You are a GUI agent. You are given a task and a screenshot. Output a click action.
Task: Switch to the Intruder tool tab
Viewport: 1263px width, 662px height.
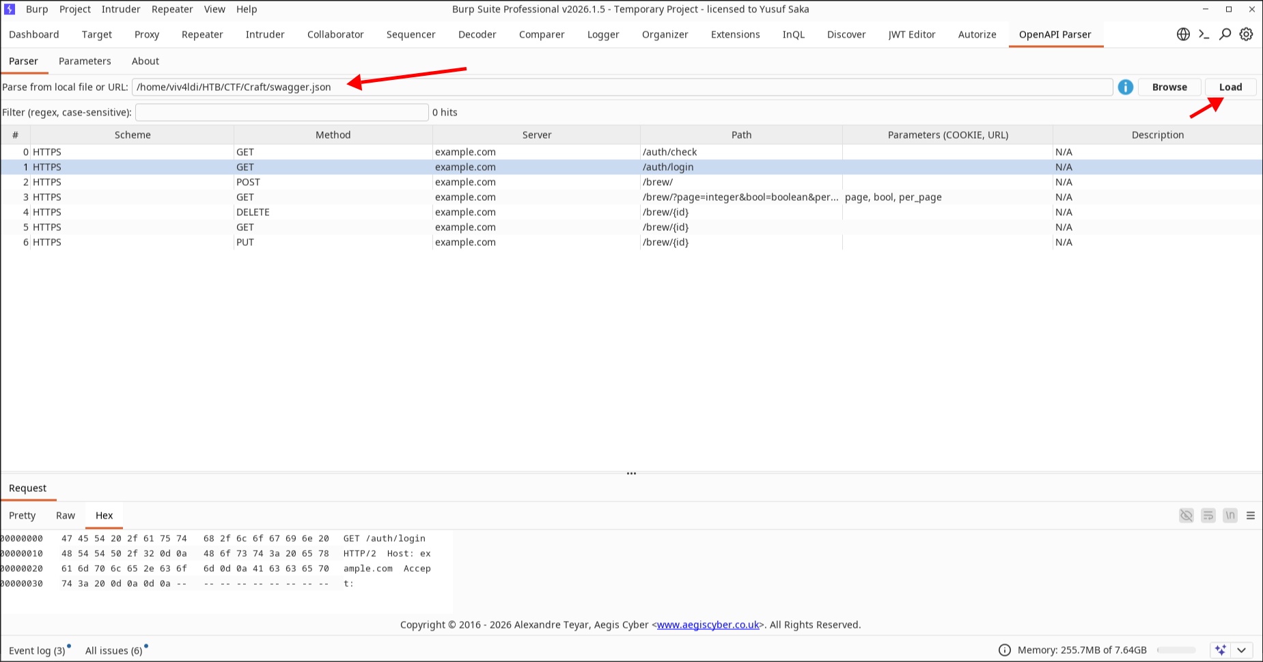click(265, 34)
